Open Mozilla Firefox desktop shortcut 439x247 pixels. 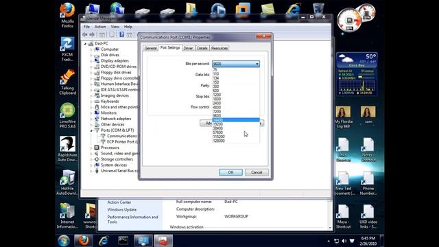click(67, 15)
